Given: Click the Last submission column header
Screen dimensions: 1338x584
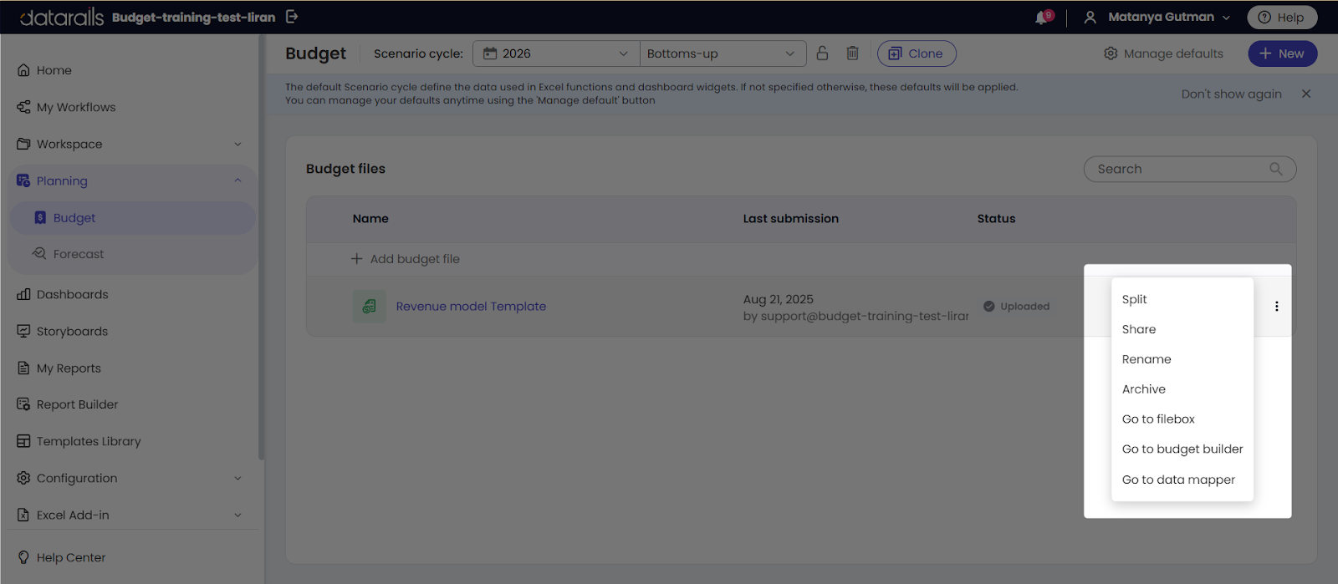Looking at the screenshot, I should [x=790, y=219].
